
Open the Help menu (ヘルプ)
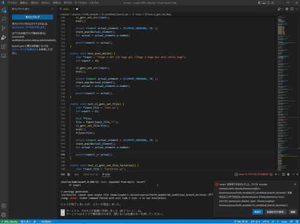coord(94,3)
